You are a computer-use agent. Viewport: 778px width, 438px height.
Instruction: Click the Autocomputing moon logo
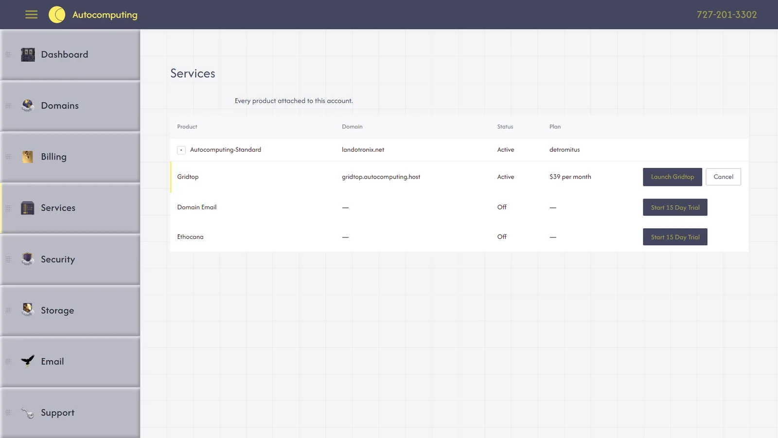click(x=57, y=15)
